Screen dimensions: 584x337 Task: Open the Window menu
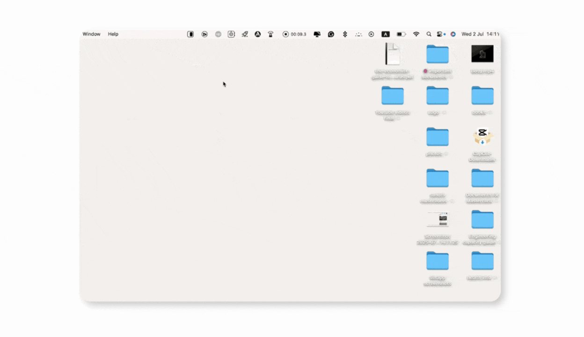(x=91, y=34)
